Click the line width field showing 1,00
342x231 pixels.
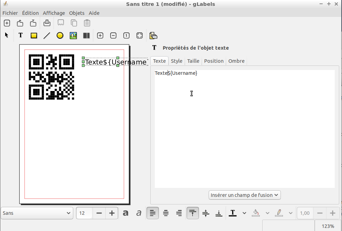(x=305, y=213)
